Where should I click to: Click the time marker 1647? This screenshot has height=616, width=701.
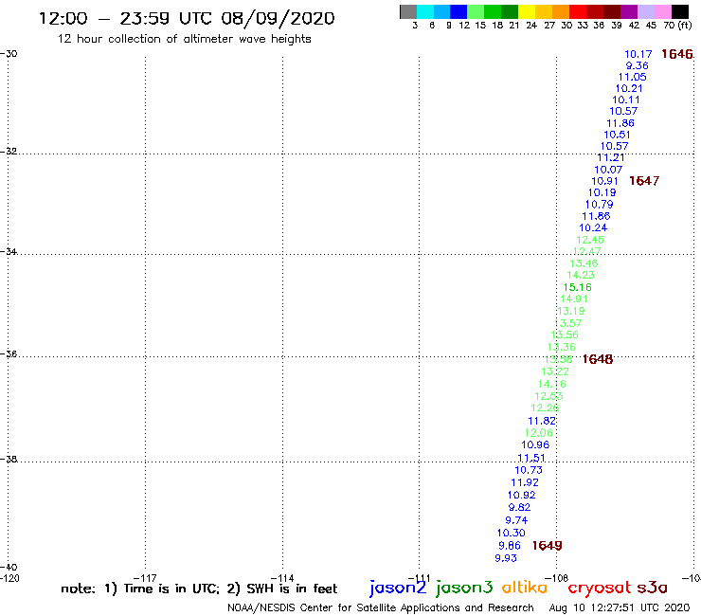pyautogui.click(x=644, y=181)
